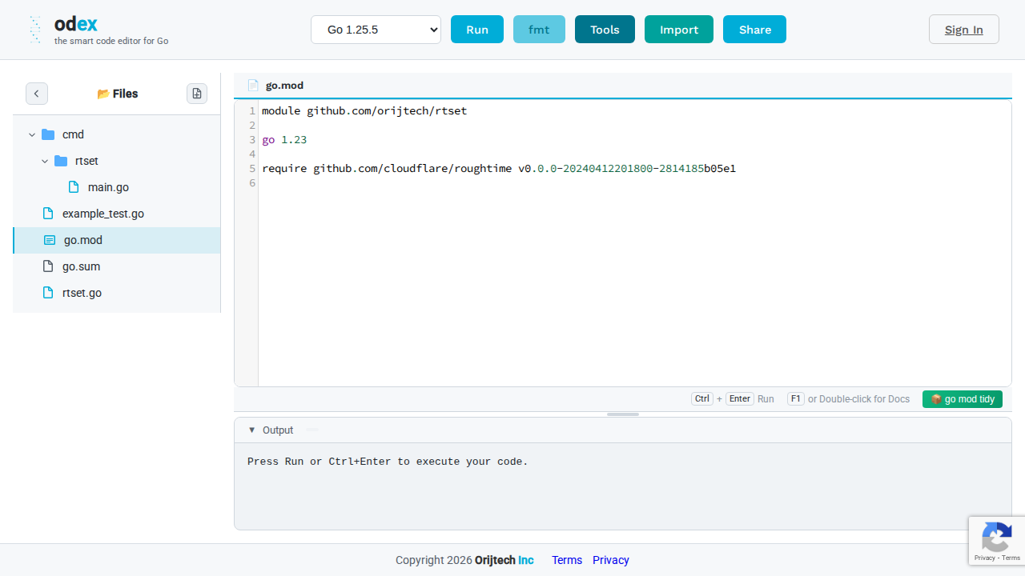The width and height of the screenshot is (1025, 576).
Task: Collapse the Output panel triangle
Action: 252,430
